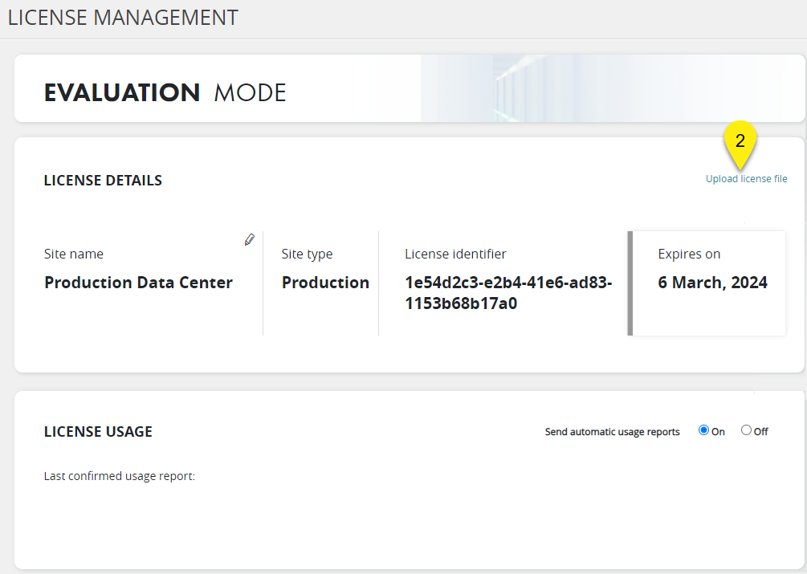Click the Site type field label
The height and width of the screenshot is (574, 807).
coord(307,254)
